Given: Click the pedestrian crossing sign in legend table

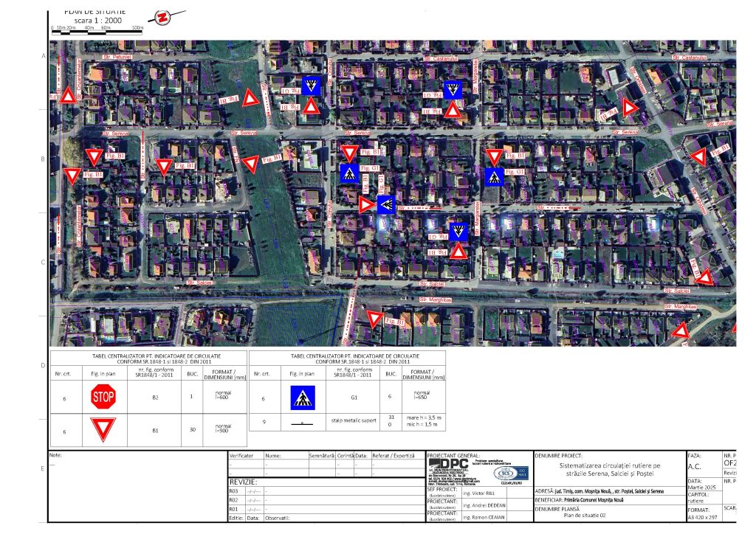Looking at the screenshot, I should (303, 398).
